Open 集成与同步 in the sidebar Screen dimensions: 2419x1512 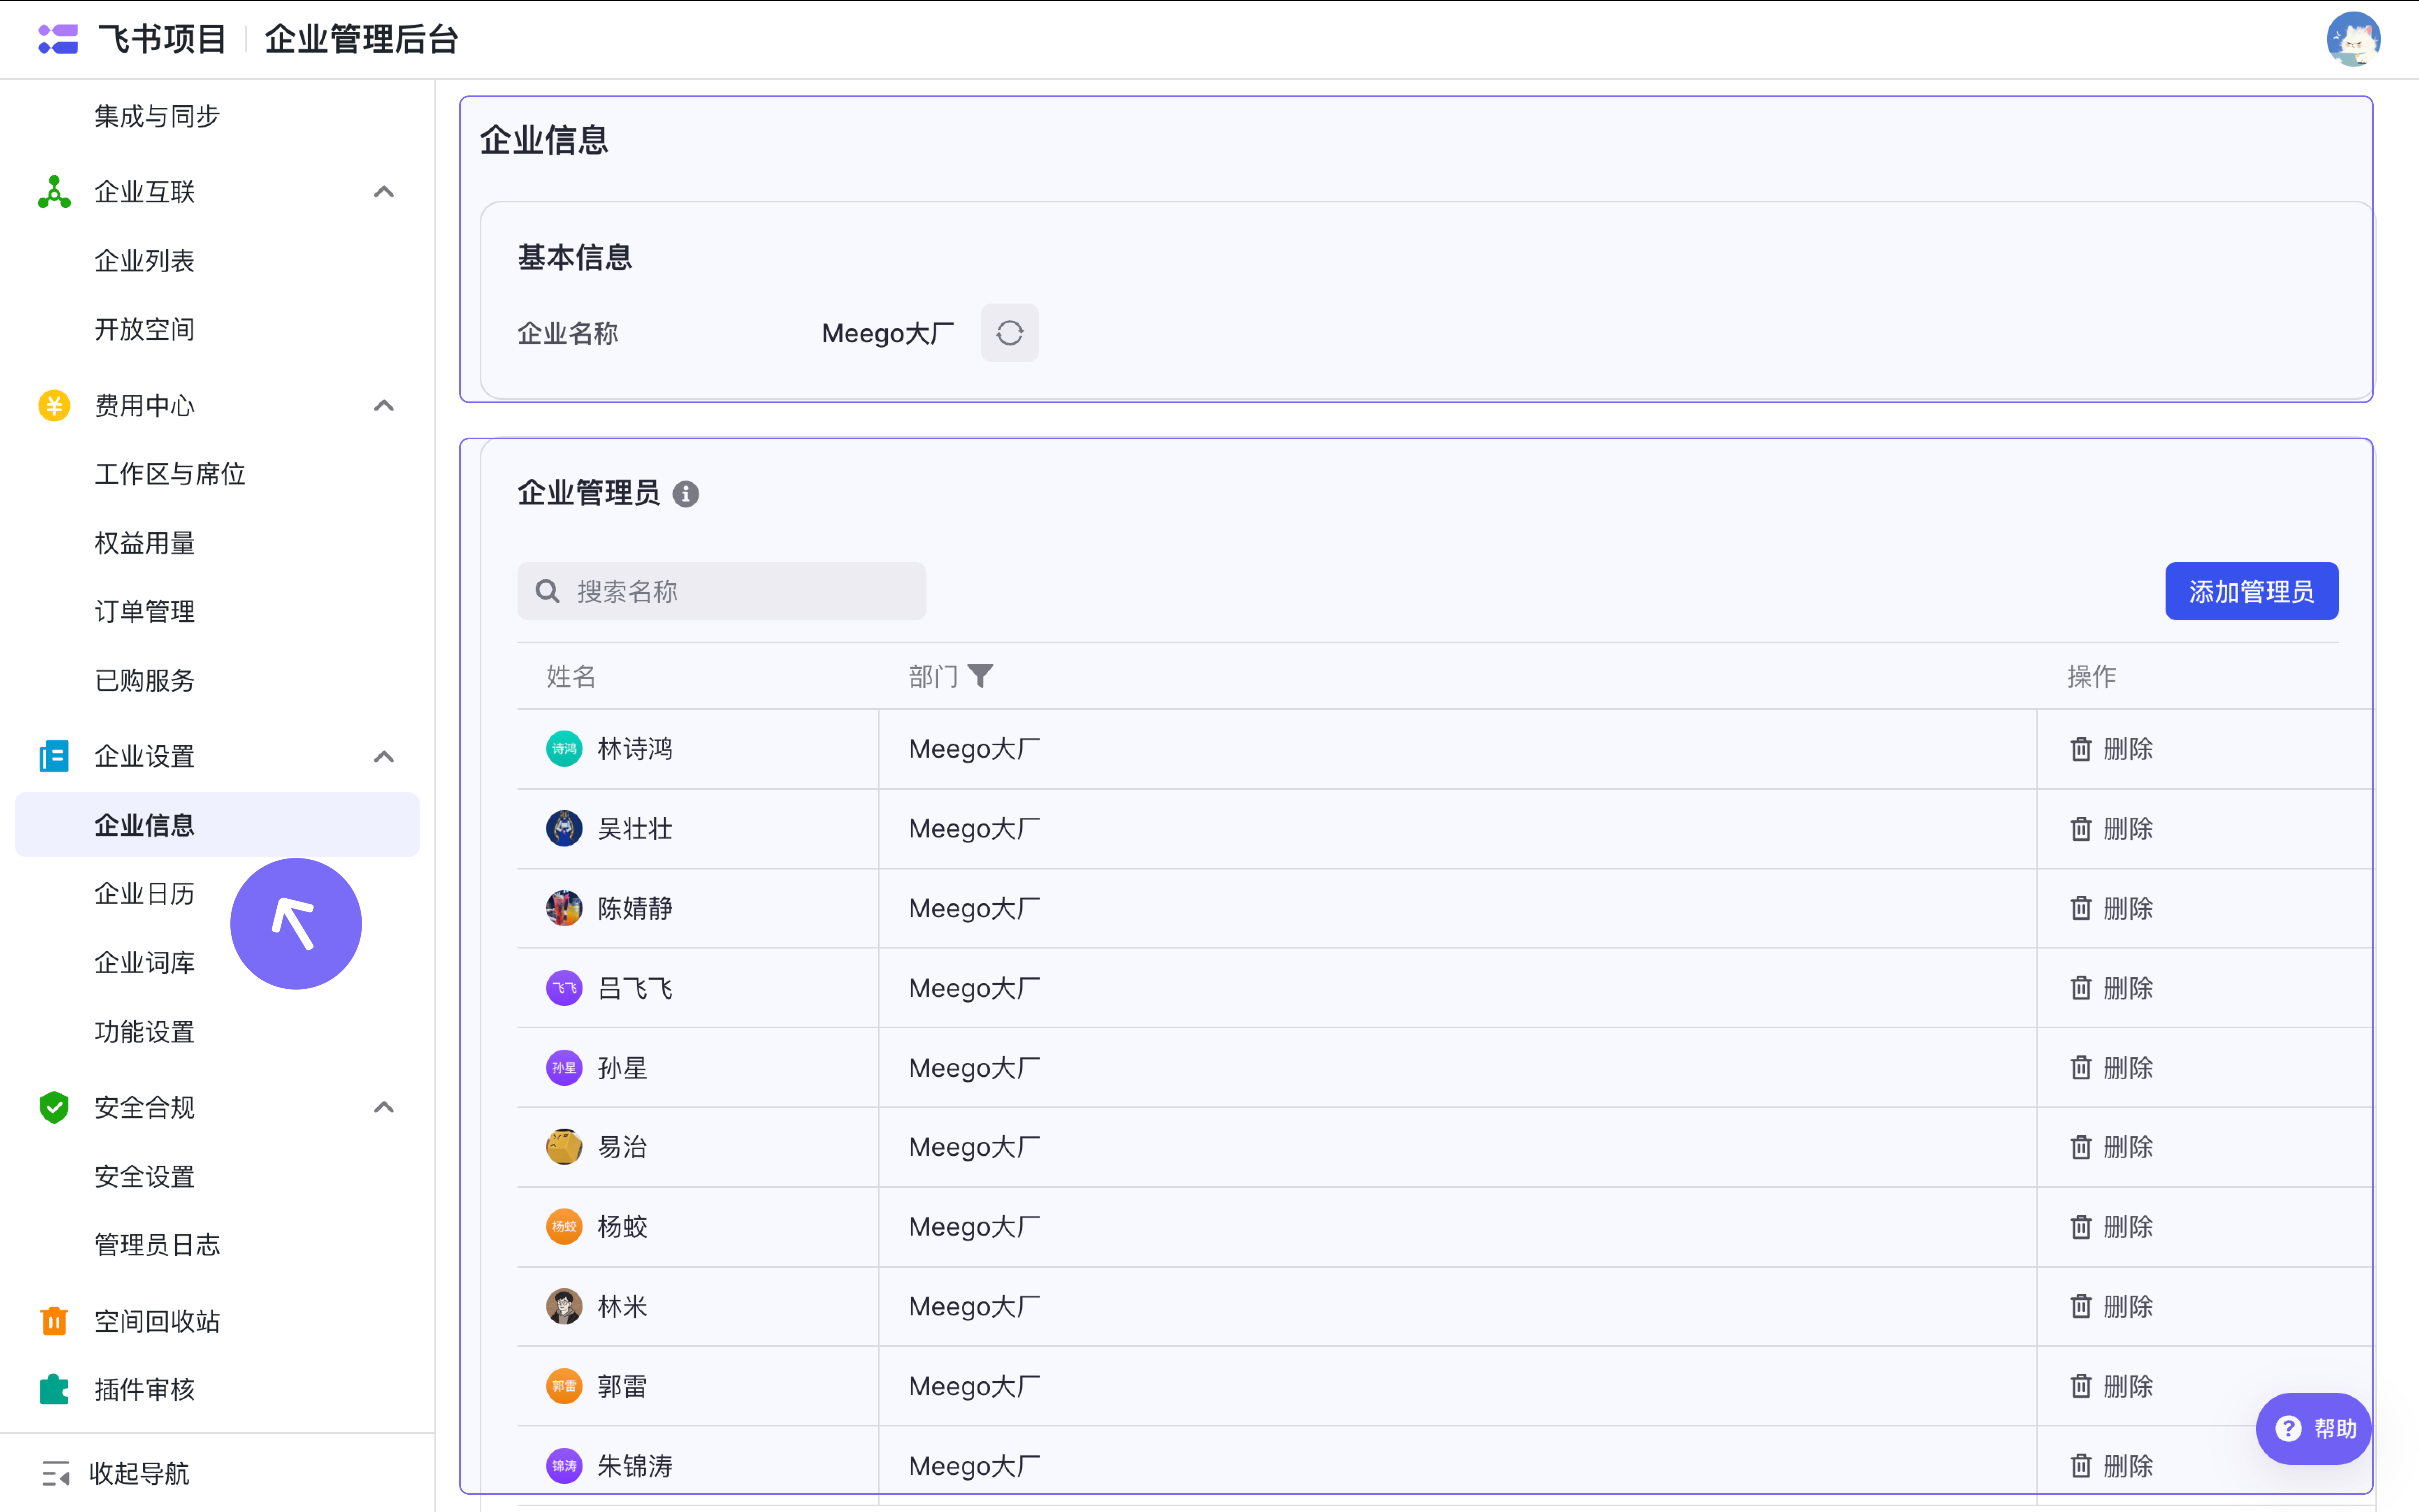157,116
